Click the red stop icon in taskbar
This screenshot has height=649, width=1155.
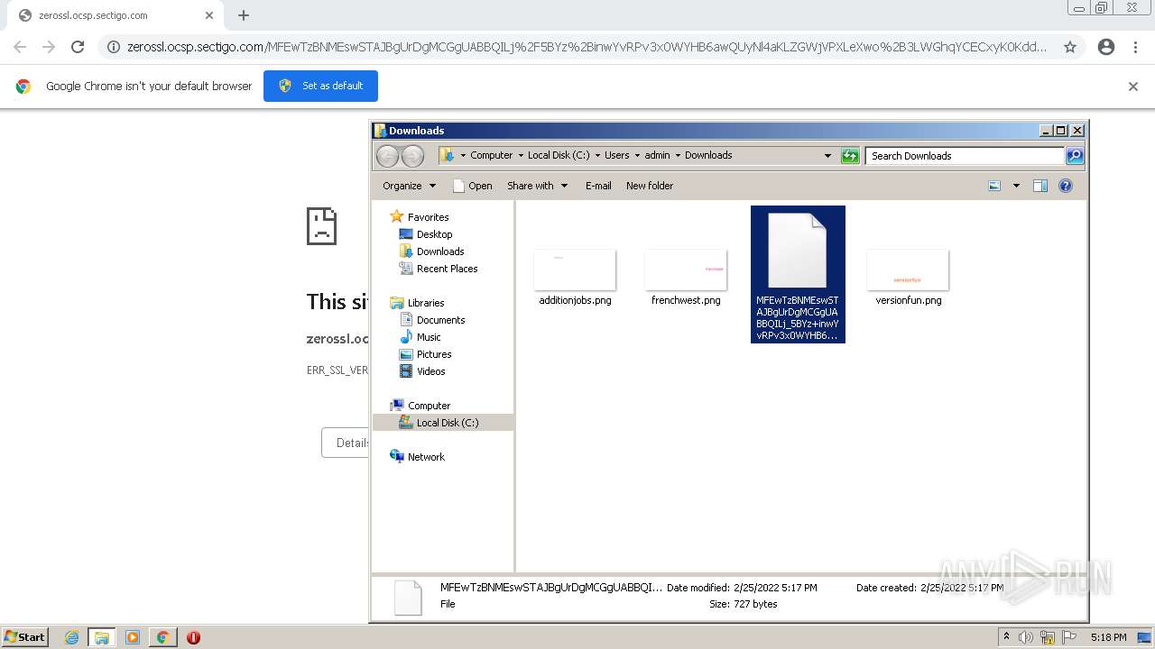tap(193, 637)
